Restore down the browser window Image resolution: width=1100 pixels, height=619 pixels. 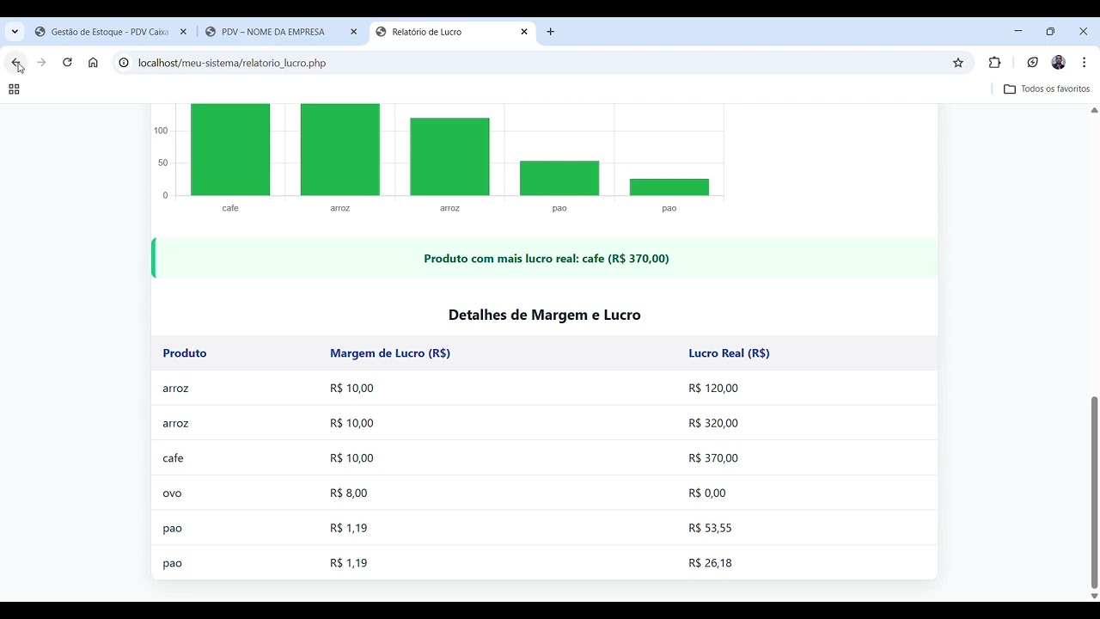(x=1050, y=32)
